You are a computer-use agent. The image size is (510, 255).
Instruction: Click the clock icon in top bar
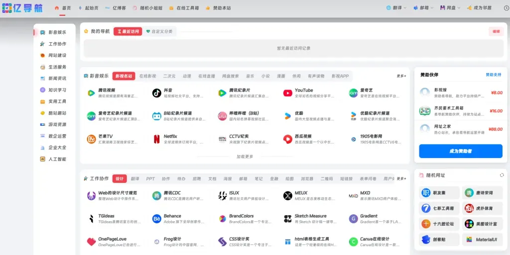click(506, 8)
